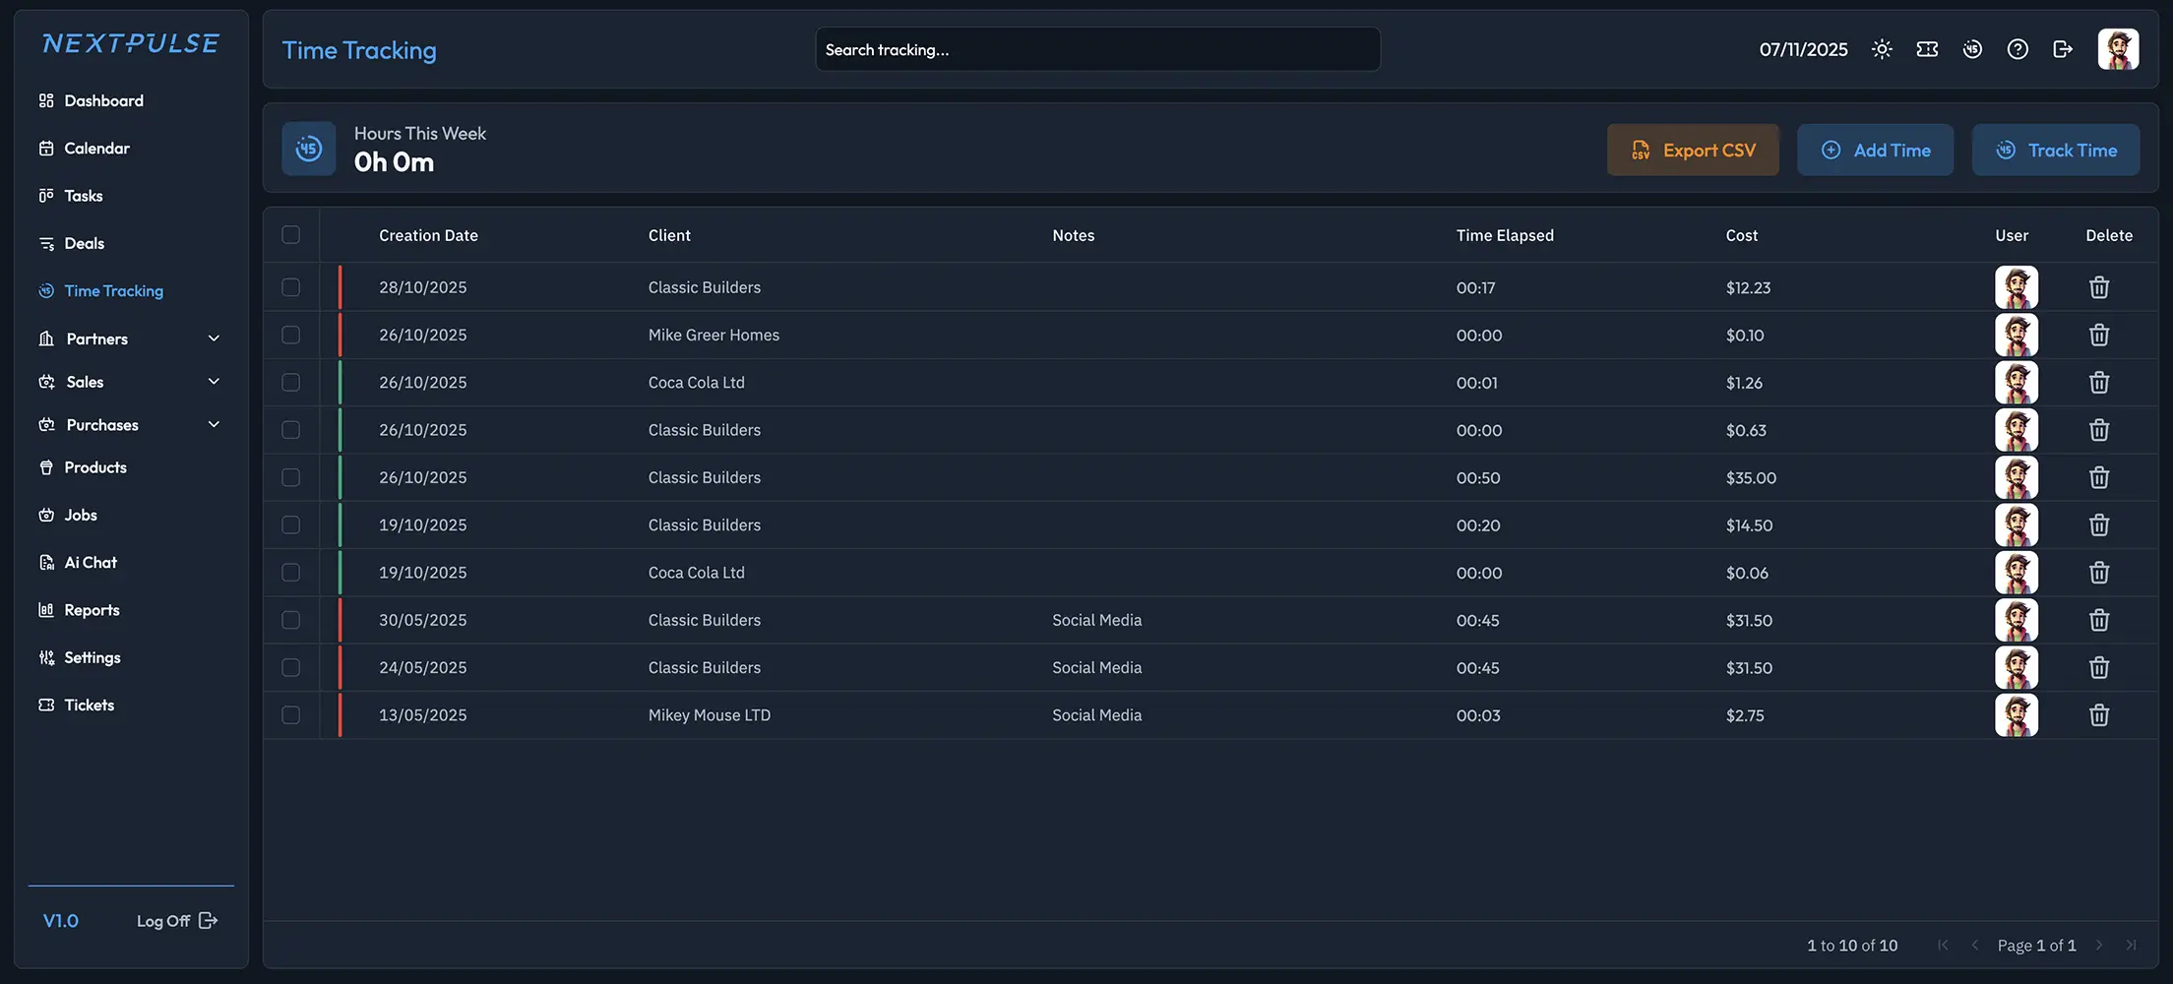Log out using the top-right exit icon
This screenshot has width=2173, height=984.
tap(2063, 48)
